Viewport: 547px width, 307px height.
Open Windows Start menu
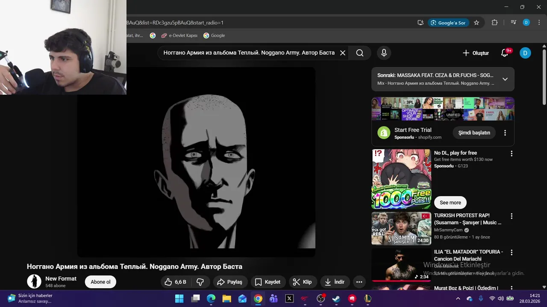[x=179, y=298]
